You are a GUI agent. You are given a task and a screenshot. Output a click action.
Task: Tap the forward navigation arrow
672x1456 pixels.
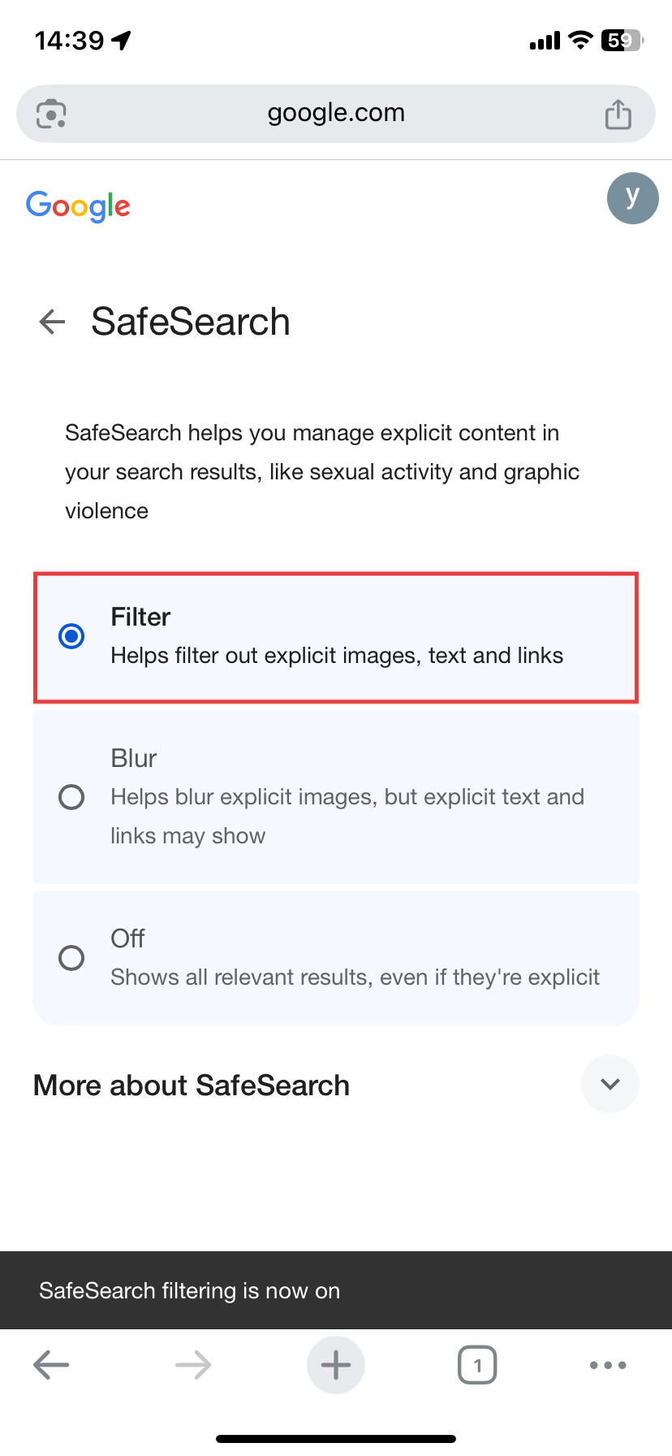(193, 1365)
